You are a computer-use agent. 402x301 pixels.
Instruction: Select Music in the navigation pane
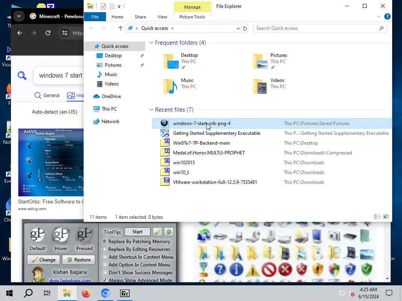[111, 74]
